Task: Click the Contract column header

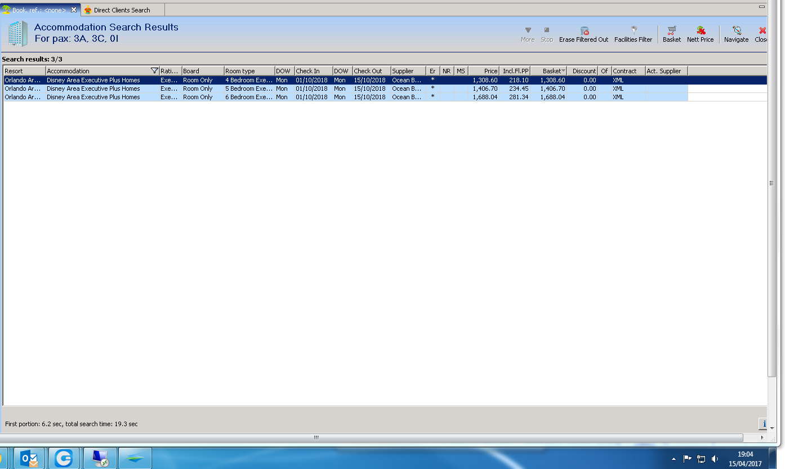Action: pos(628,71)
